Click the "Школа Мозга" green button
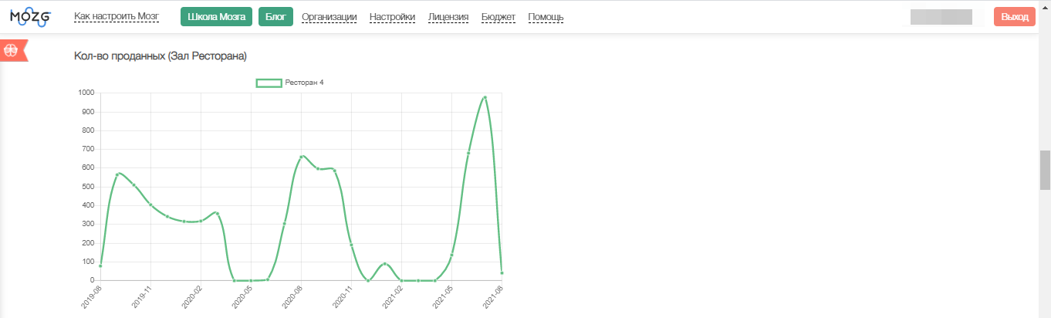 pyautogui.click(x=217, y=16)
